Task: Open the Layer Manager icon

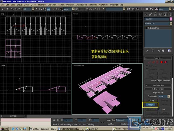Action: (137, 9)
